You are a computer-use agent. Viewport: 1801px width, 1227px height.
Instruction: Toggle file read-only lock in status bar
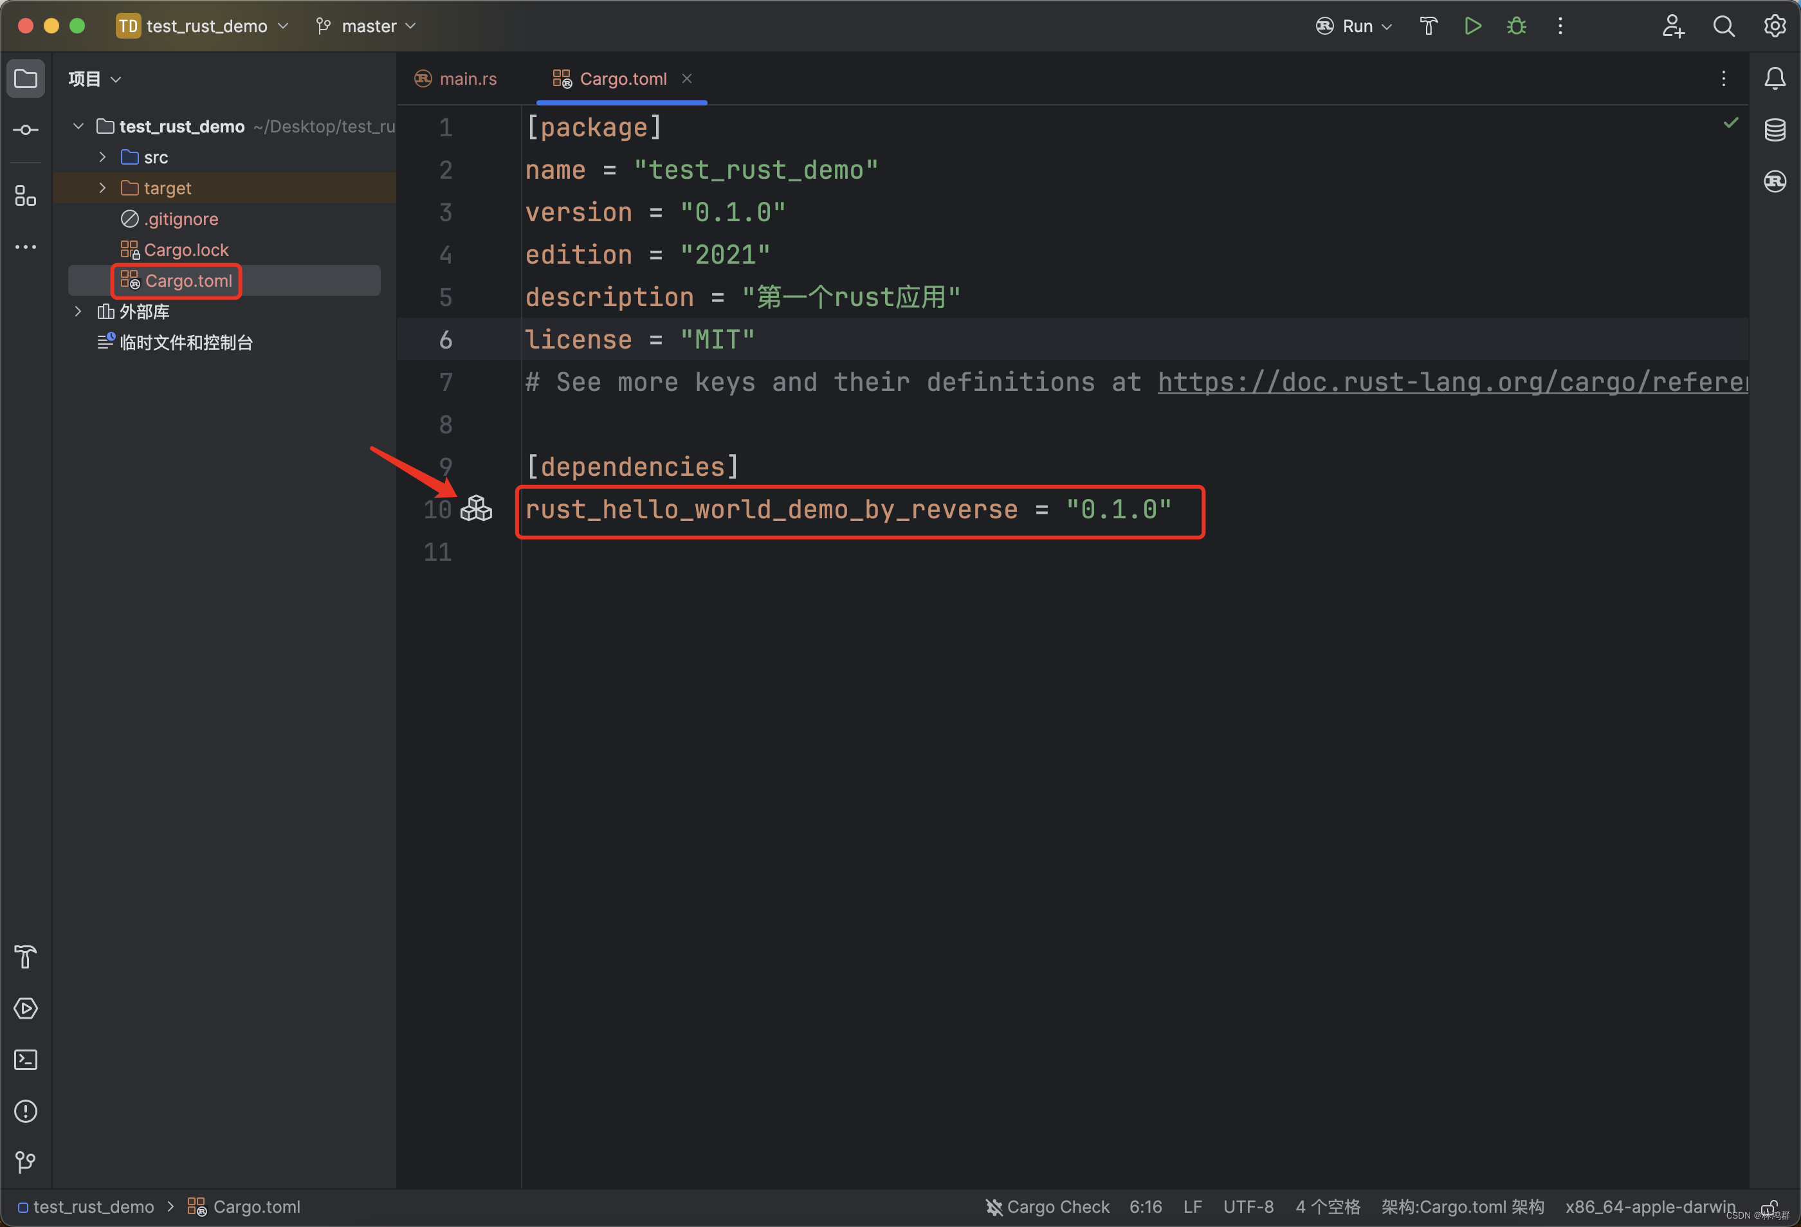pos(1769,1207)
